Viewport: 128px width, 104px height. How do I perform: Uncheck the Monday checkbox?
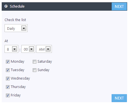[8, 62]
